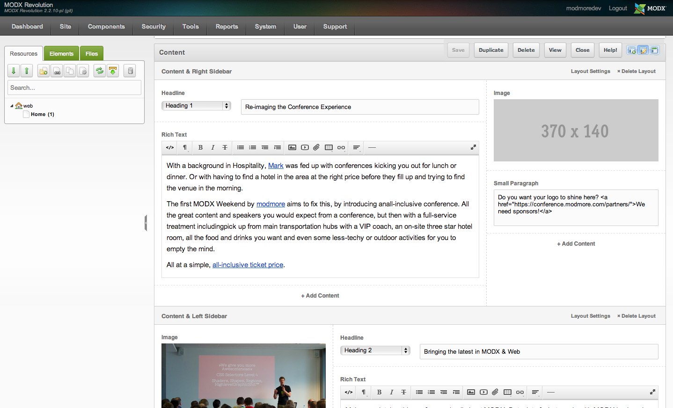Open the Support menu

pos(335,27)
